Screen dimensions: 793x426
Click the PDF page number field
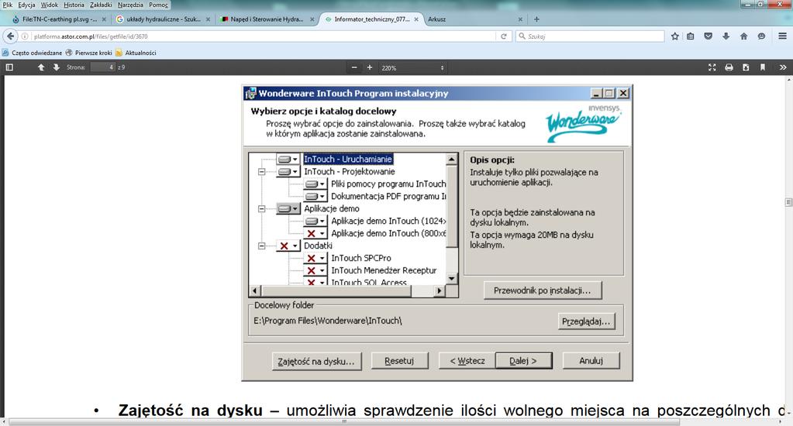click(103, 67)
